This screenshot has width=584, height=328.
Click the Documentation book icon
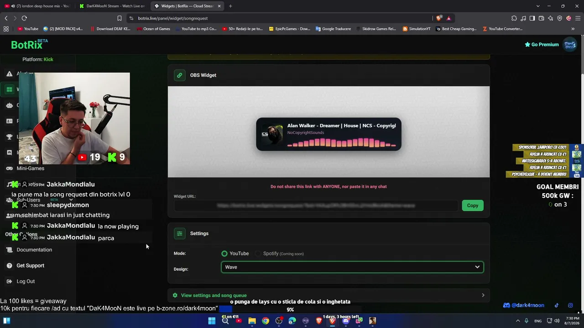pos(9,250)
